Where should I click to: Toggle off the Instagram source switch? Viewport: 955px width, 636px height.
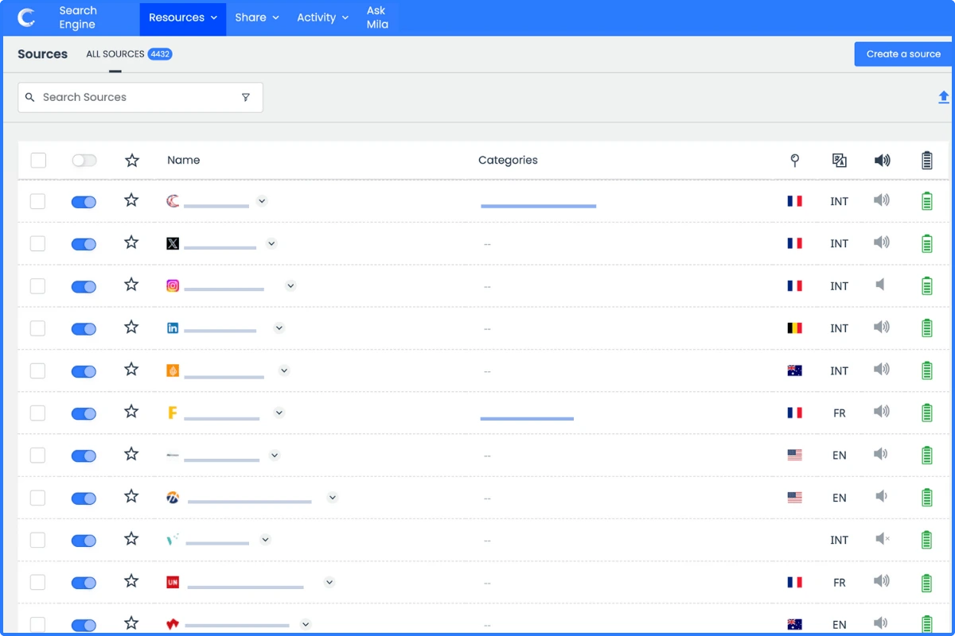pos(84,287)
